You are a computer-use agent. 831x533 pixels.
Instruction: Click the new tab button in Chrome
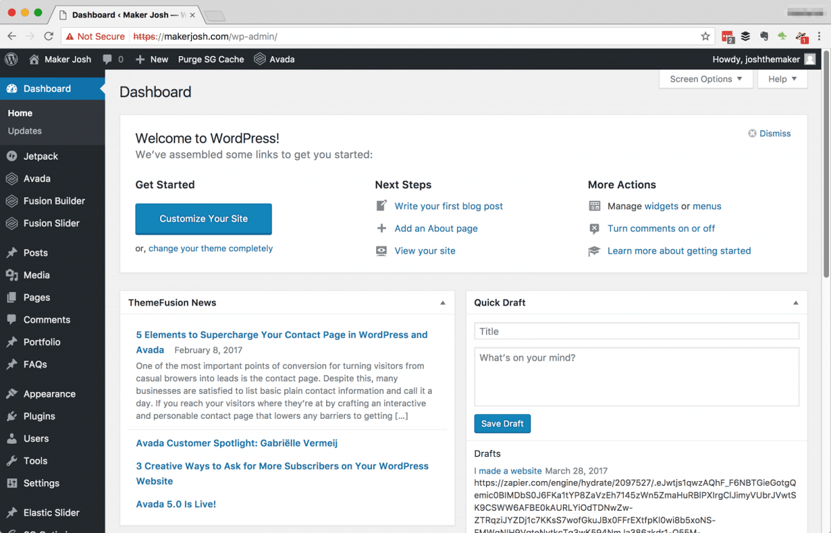click(215, 15)
